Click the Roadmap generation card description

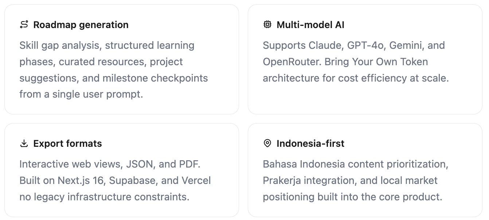click(x=114, y=70)
